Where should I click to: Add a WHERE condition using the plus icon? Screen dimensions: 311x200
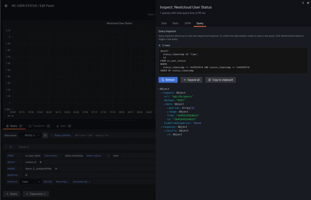56,168
